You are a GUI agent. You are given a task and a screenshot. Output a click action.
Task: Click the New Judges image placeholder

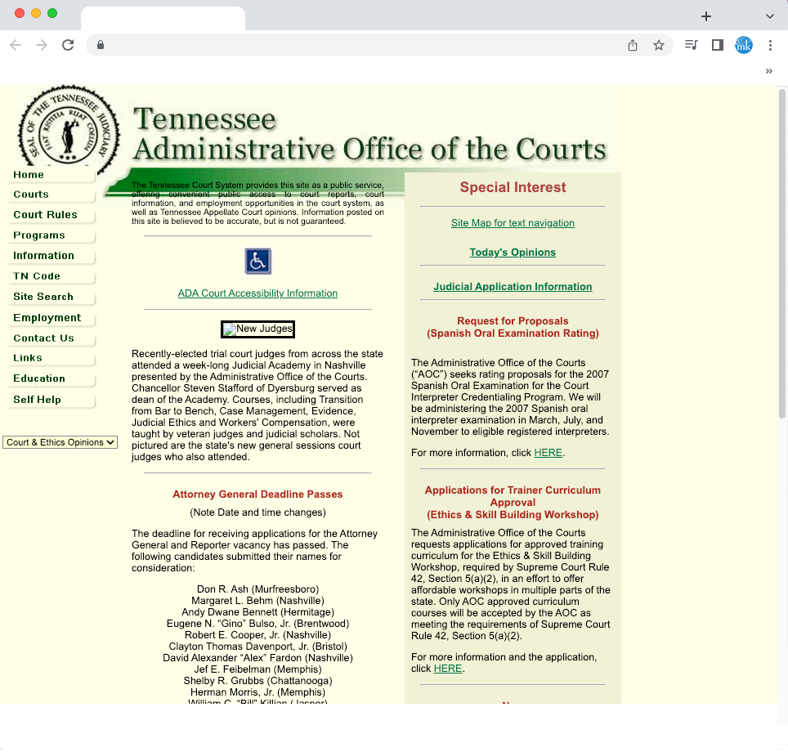click(x=257, y=329)
